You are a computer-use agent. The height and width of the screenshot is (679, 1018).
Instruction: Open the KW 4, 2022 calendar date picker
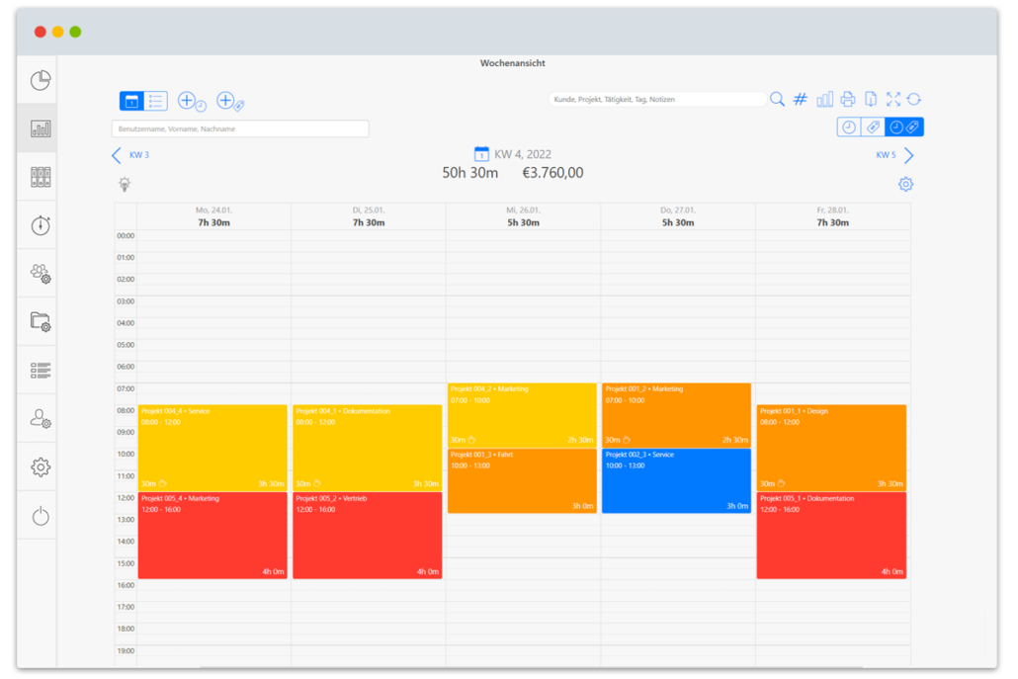point(481,154)
